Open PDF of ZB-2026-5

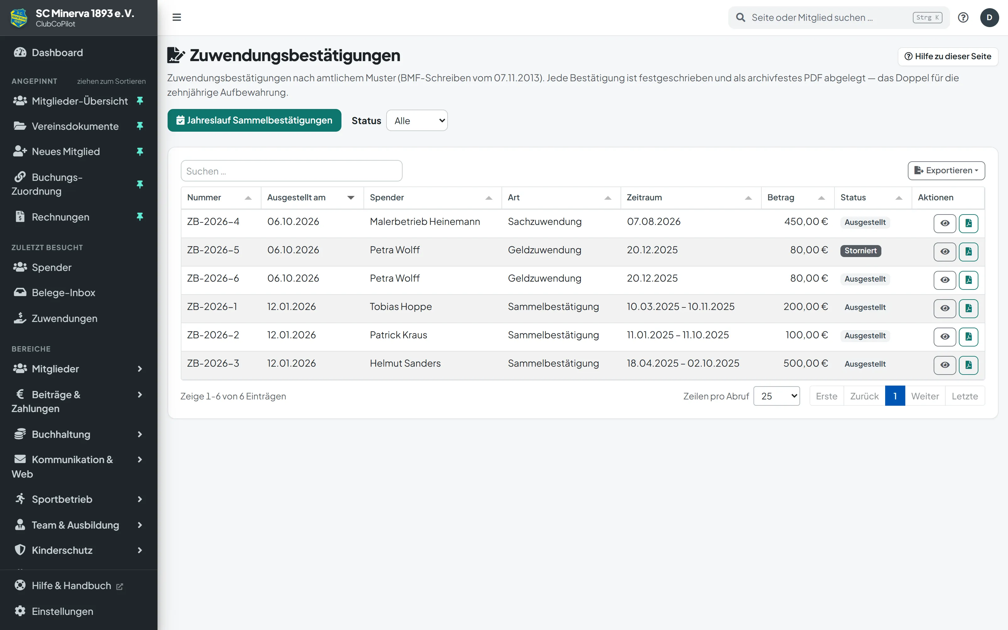tap(968, 252)
